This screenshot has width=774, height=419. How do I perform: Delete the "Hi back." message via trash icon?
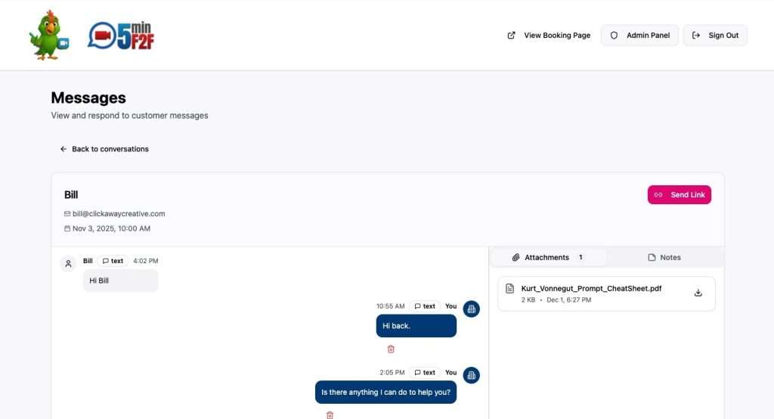(x=391, y=349)
